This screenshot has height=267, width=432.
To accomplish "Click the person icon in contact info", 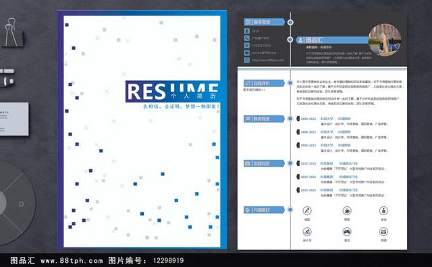I will point(247,31).
